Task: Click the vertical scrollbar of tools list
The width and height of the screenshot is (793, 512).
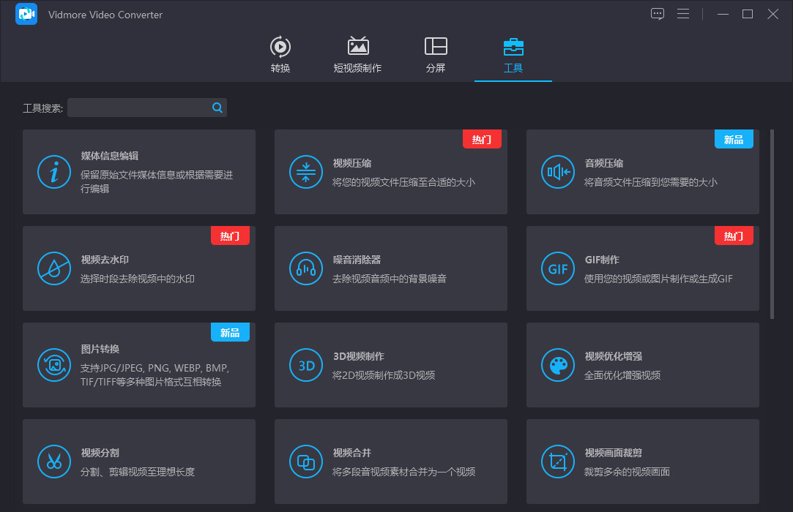Action: click(772, 225)
